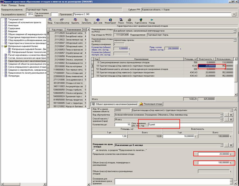Click the Количество, шт input field
The width and height of the screenshot is (239, 186).
click(x=122, y=125)
